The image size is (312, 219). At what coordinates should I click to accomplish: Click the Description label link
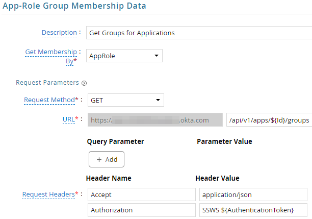[x=59, y=33]
